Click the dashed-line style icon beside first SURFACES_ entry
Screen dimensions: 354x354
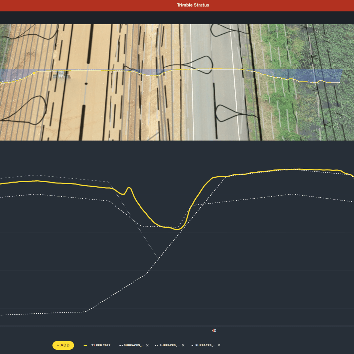click(x=121, y=345)
